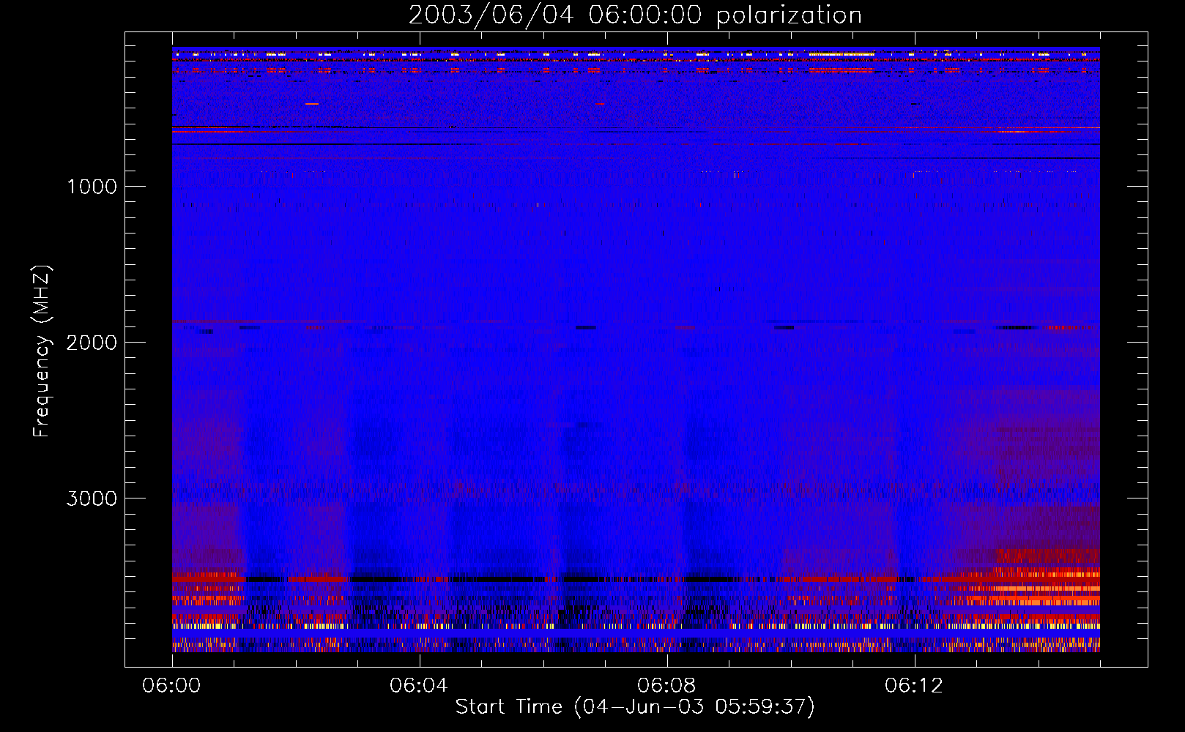
Task: Click the "2000" frequency tick label
Action: pos(92,343)
